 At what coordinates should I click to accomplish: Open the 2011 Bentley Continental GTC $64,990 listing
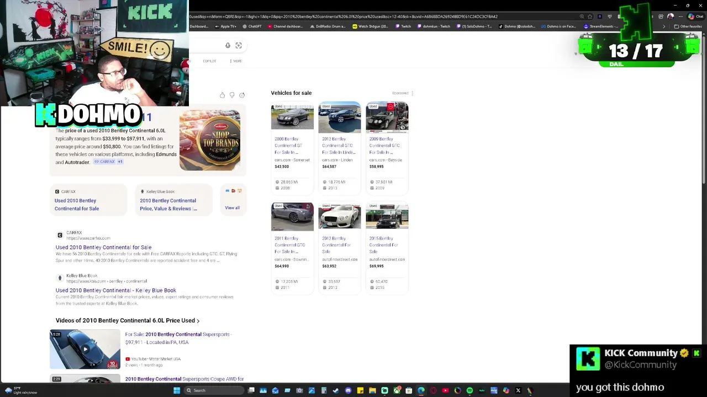[292, 248]
